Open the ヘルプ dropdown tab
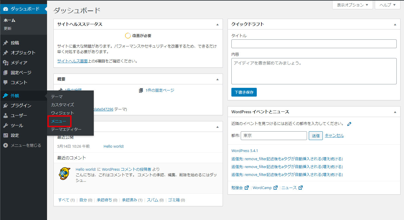Screen dimensions: 404x220 (388, 5)
